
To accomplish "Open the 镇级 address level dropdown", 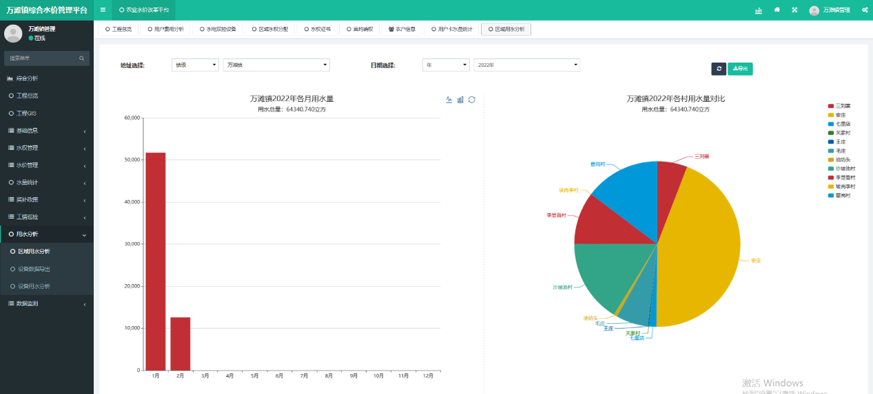I will tap(194, 65).
